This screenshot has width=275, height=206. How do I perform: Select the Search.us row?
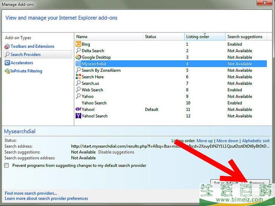[171, 83]
